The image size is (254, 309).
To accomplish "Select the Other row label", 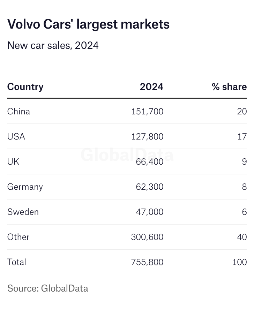I will 18,237.
